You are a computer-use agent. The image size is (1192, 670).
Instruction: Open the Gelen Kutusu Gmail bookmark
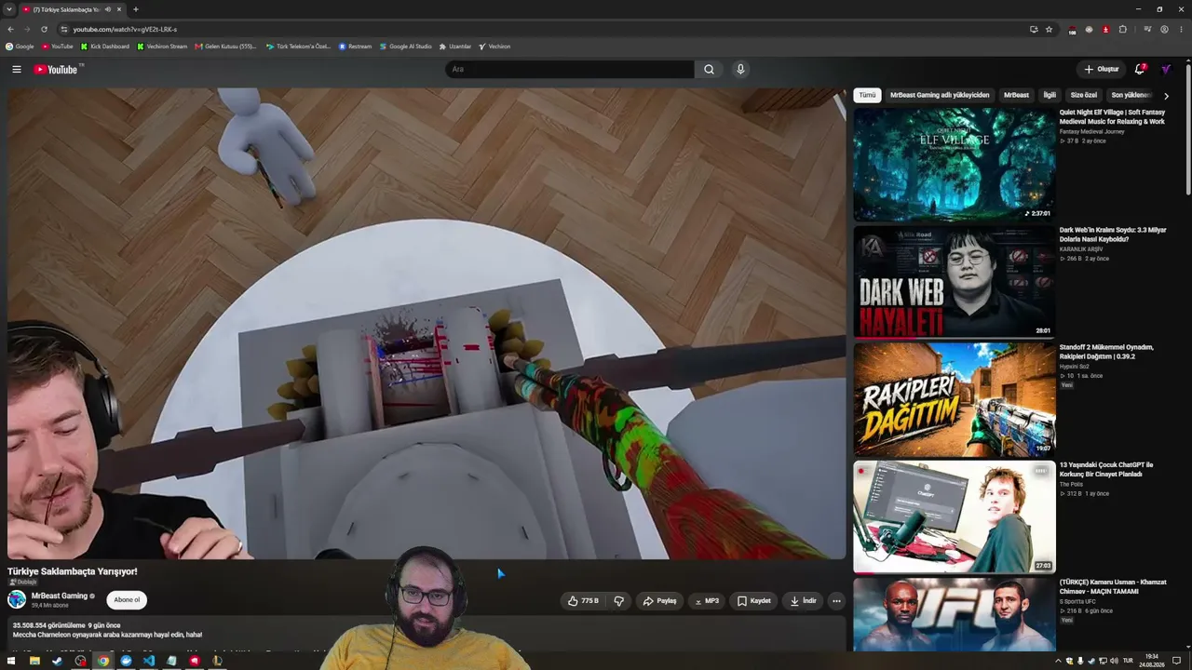point(226,47)
